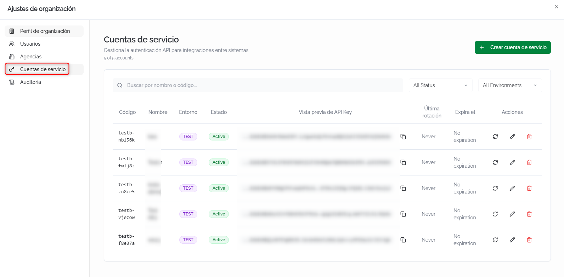Image resolution: width=564 pixels, height=277 pixels.
Task: Click the Estado column header
Action: pyautogui.click(x=219, y=112)
